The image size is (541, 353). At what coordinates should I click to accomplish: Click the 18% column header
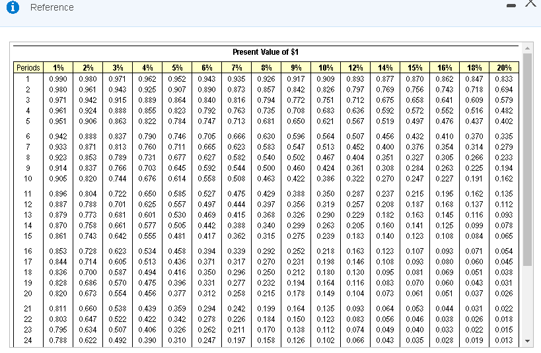tap(474, 67)
